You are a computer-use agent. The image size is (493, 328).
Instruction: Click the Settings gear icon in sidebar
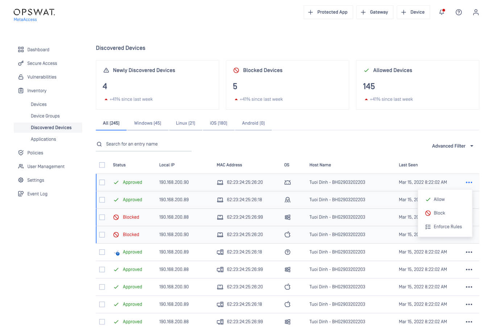(x=21, y=180)
